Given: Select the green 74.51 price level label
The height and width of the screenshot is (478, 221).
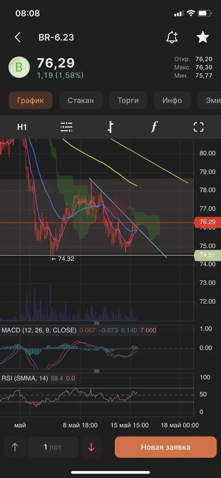Looking at the screenshot, I should [x=207, y=255].
